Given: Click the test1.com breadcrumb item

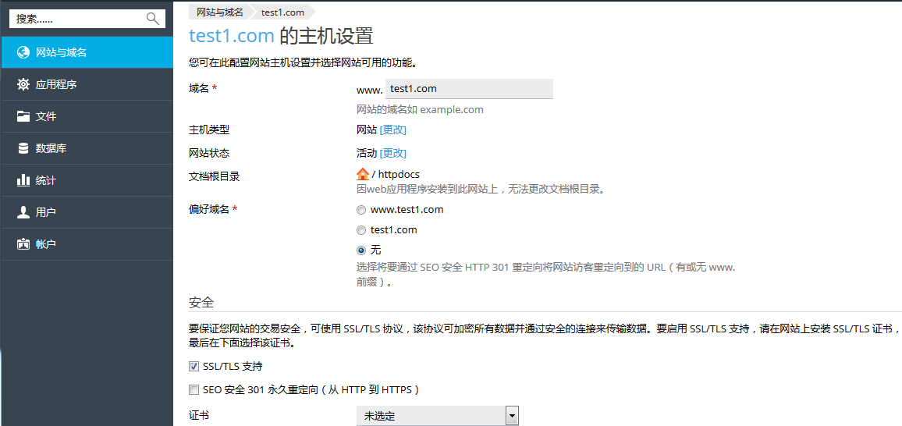Looking at the screenshot, I should pyautogui.click(x=282, y=12).
